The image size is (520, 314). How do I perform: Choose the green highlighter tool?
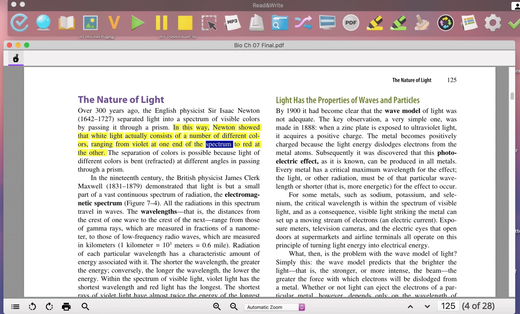[398, 23]
